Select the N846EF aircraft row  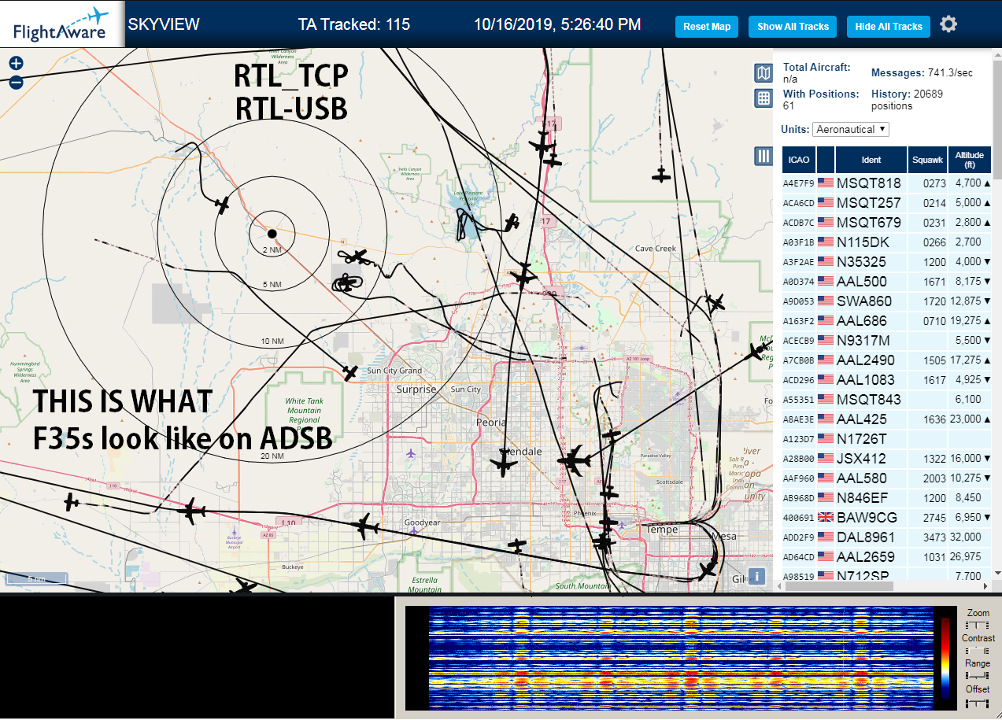pos(886,498)
